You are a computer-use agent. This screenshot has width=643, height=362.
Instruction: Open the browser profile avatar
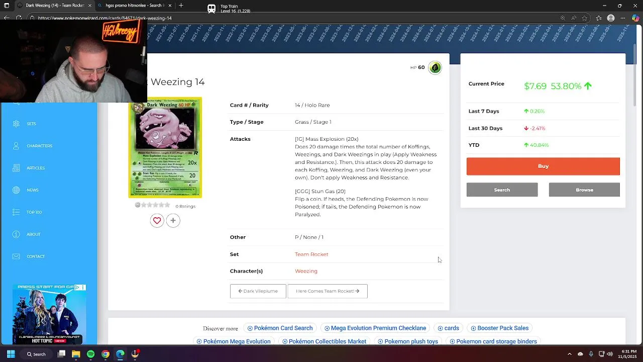point(611,18)
